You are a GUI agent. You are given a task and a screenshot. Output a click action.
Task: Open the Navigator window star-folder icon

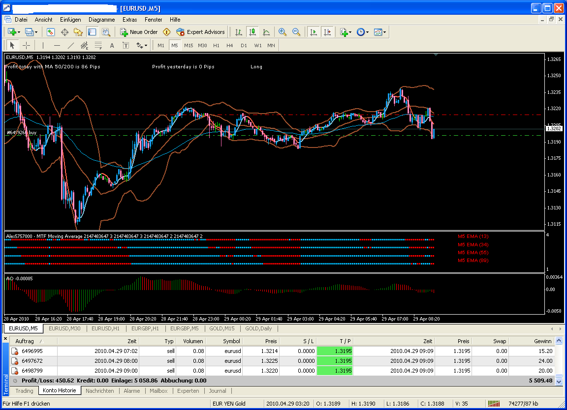pyautogui.click(x=78, y=32)
